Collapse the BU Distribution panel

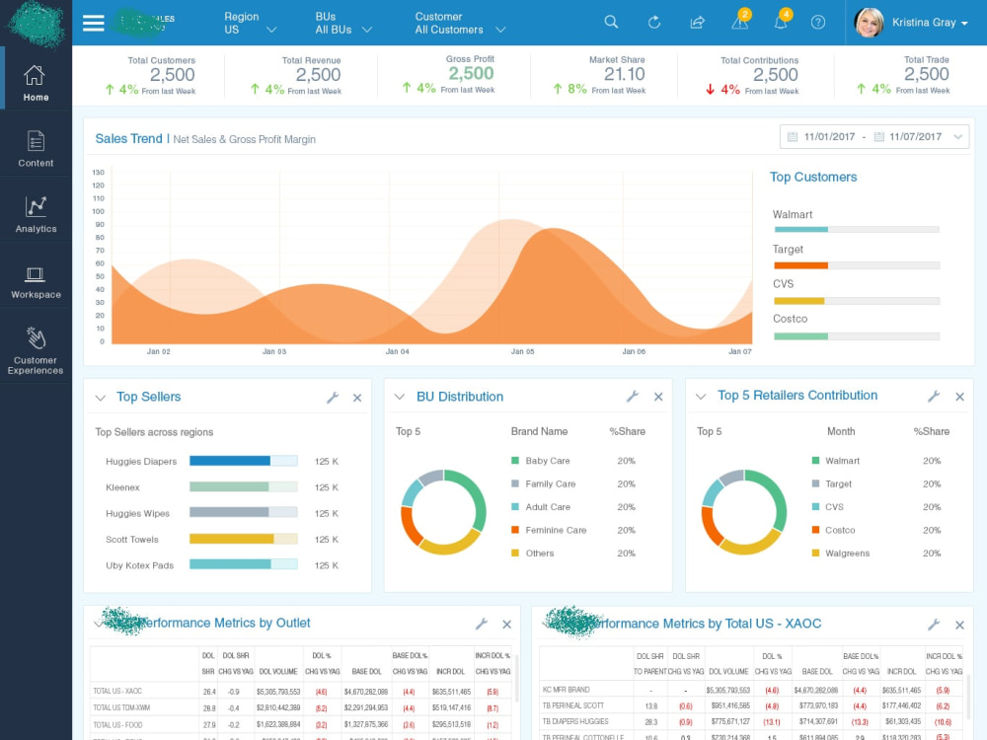click(x=399, y=397)
